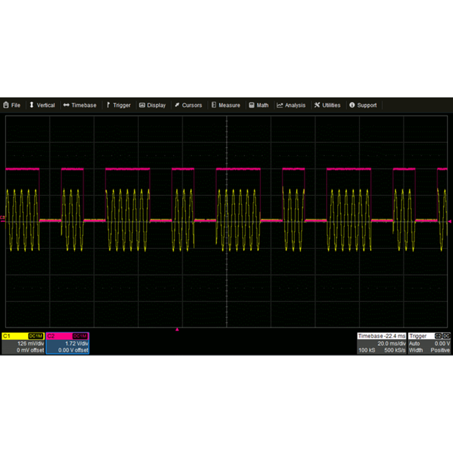Click the pink trigger position marker below grid

click(177, 329)
